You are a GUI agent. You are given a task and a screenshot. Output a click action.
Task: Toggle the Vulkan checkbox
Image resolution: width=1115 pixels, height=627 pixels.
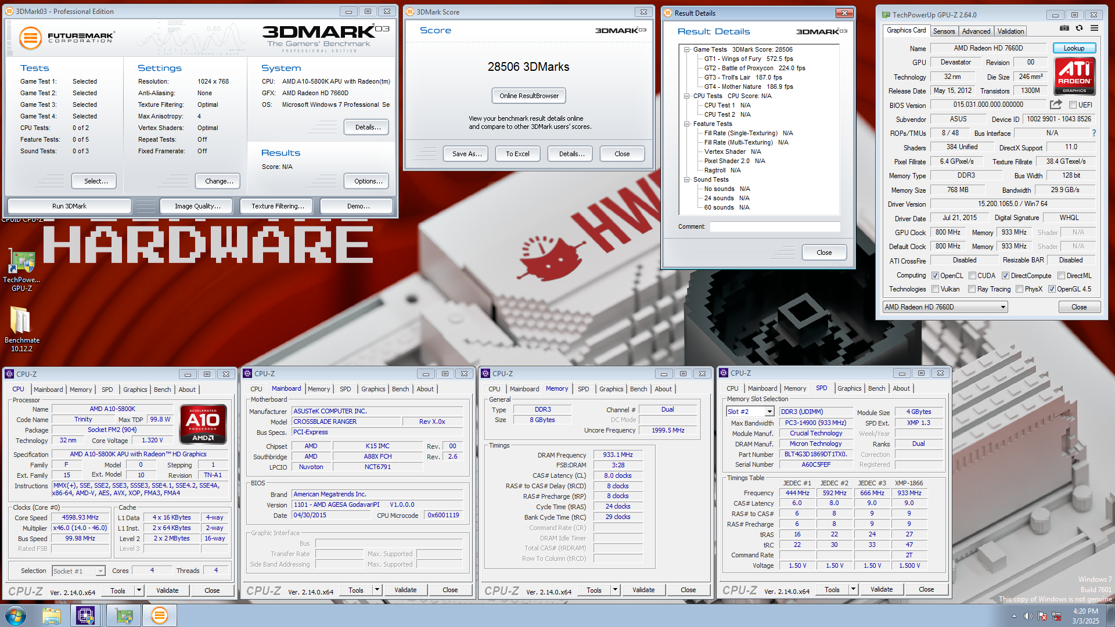(x=935, y=289)
